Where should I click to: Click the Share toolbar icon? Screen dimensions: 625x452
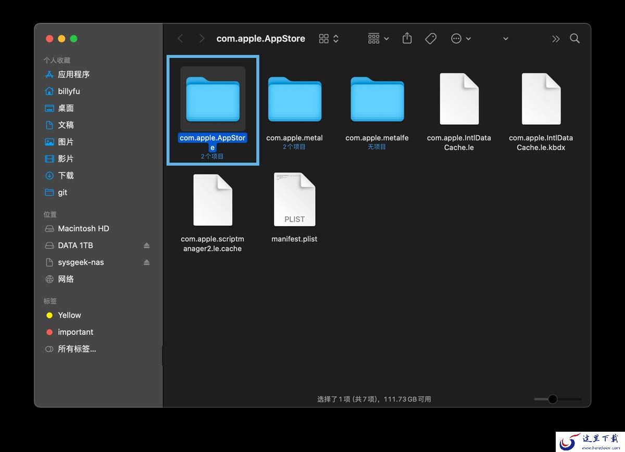coord(407,38)
